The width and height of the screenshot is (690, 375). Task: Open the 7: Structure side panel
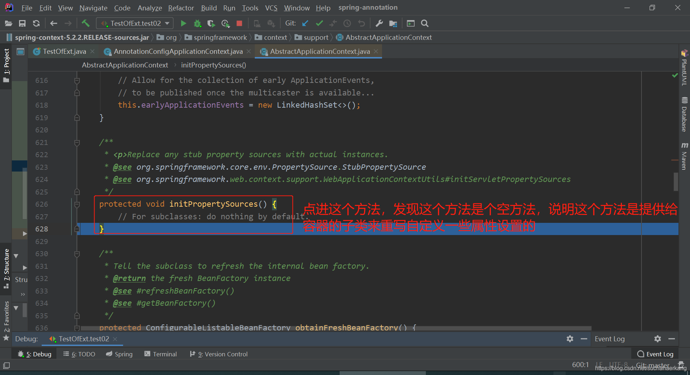tap(6, 268)
